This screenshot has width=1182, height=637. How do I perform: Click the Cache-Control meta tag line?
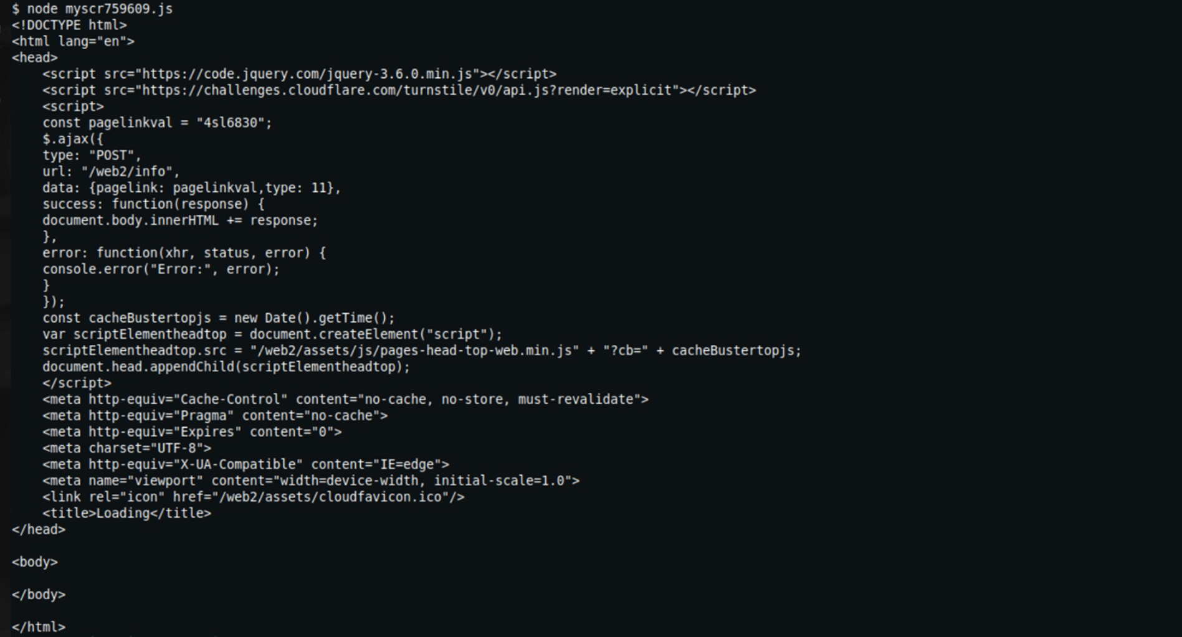point(345,400)
